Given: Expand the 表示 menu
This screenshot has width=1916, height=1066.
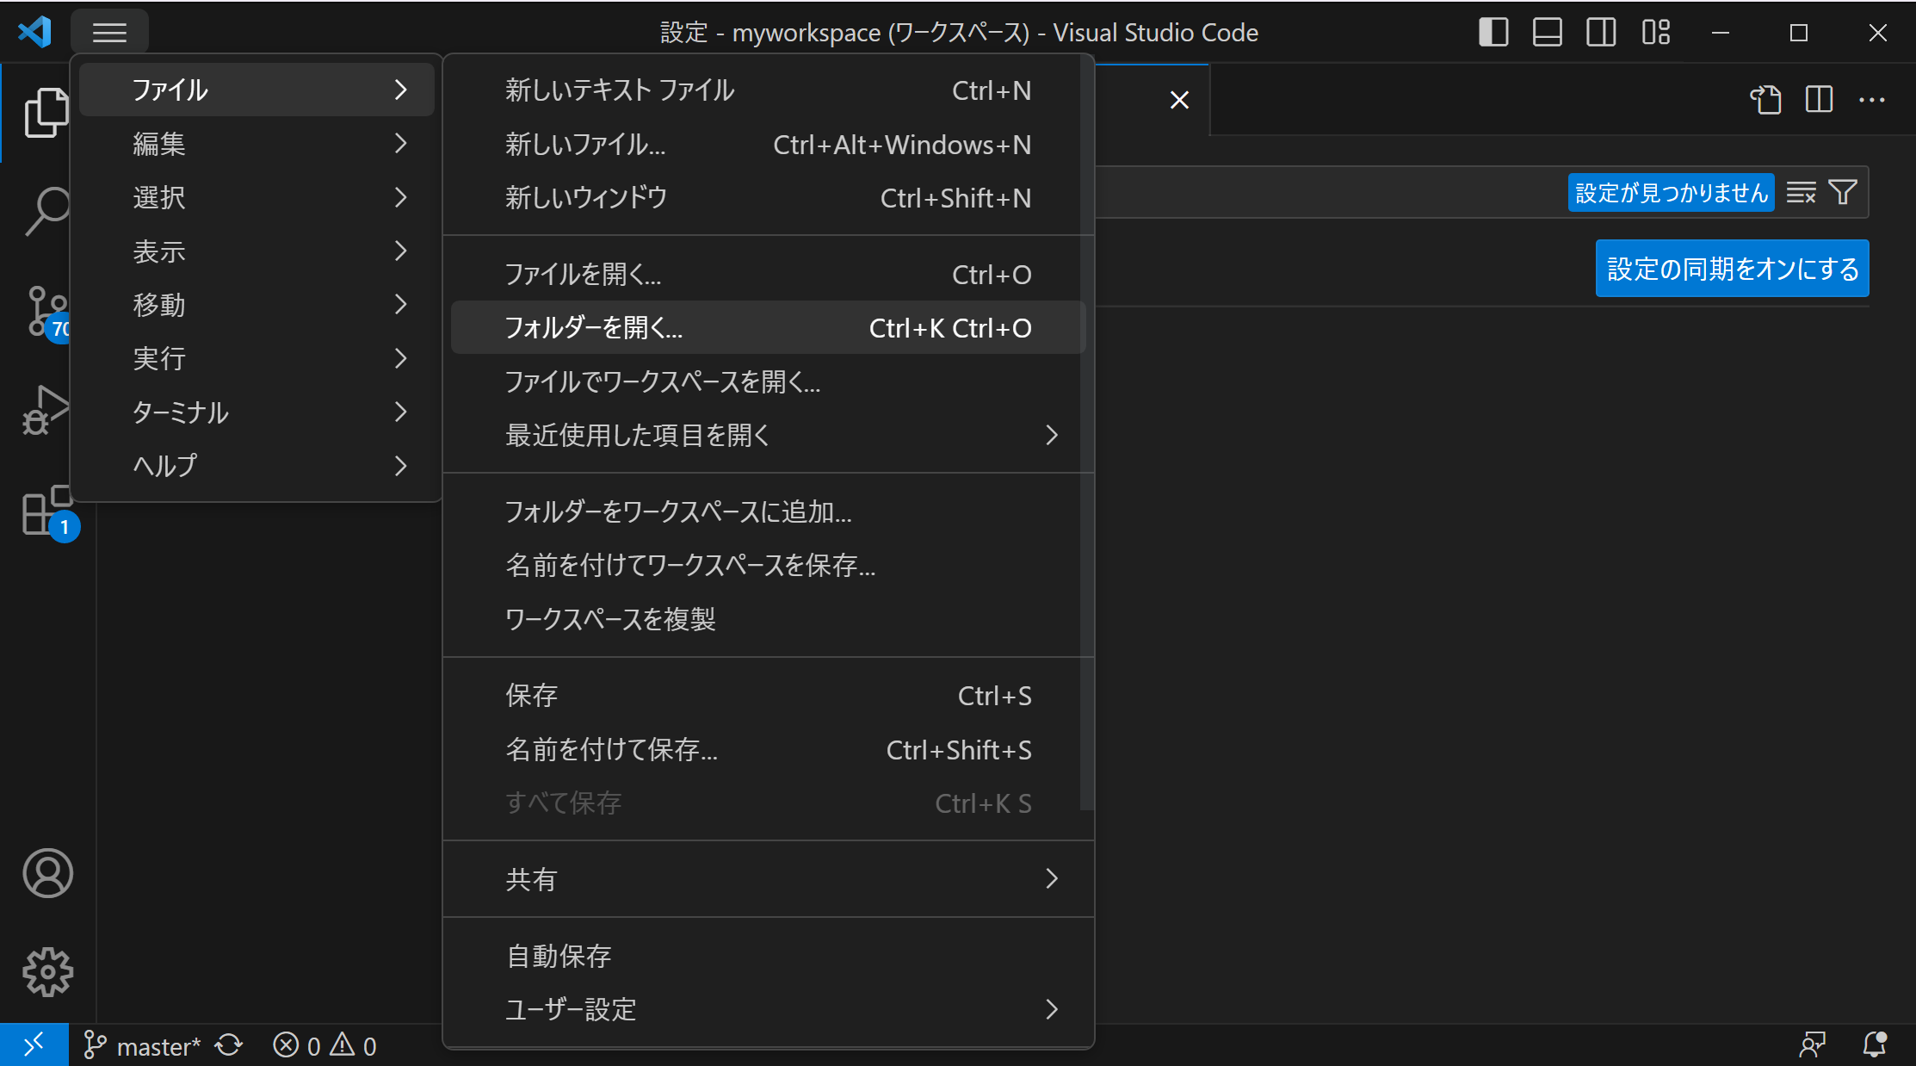Looking at the screenshot, I should tap(256, 251).
